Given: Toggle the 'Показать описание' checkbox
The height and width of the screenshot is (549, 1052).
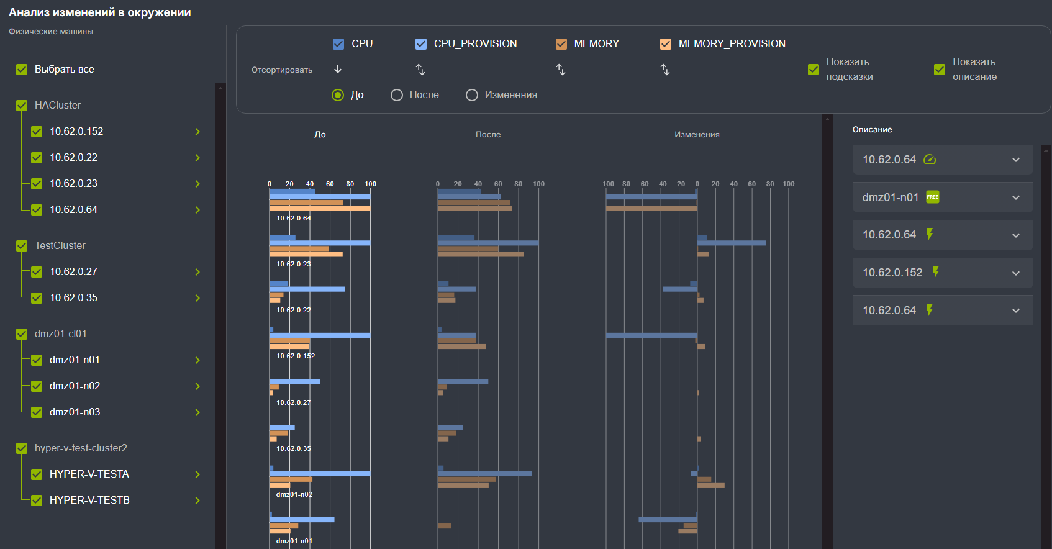Looking at the screenshot, I should [x=940, y=70].
